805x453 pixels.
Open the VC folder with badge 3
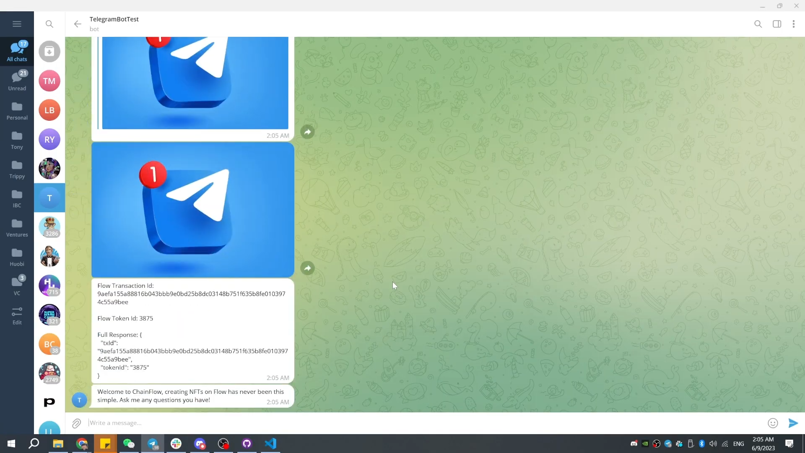[x=17, y=285]
